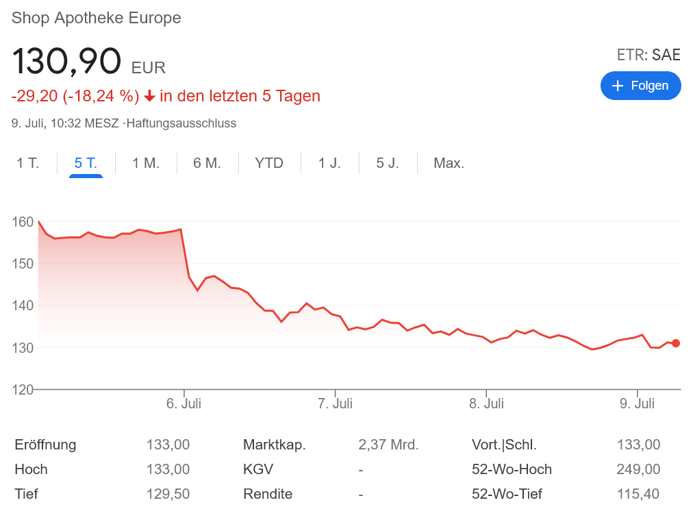Image resolution: width=693 pixels, height=520 pixels.
Task: Click the Marktkap. value 2,37 Mrd.
Action: 388,445
